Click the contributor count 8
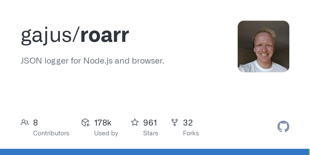 click(x=35, y=123)
